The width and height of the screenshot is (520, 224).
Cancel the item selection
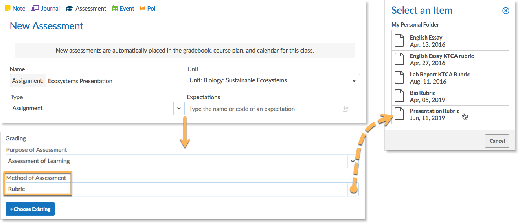point(497,141)
